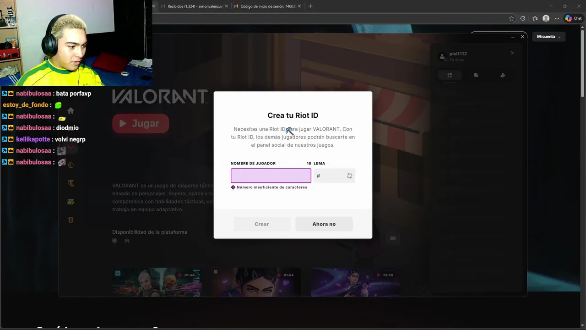Switch to the Código de inicio de sesión tab

(x=267, y=6)
